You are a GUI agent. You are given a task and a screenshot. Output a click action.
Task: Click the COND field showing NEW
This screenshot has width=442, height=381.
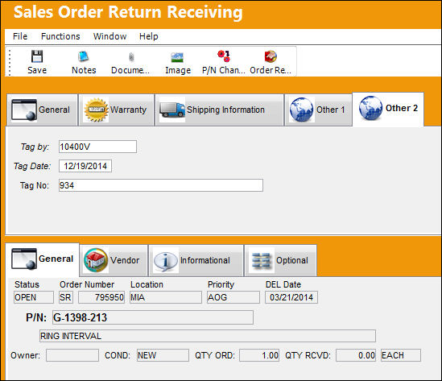coord(163,355)
